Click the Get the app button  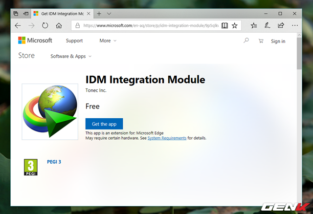104,124
